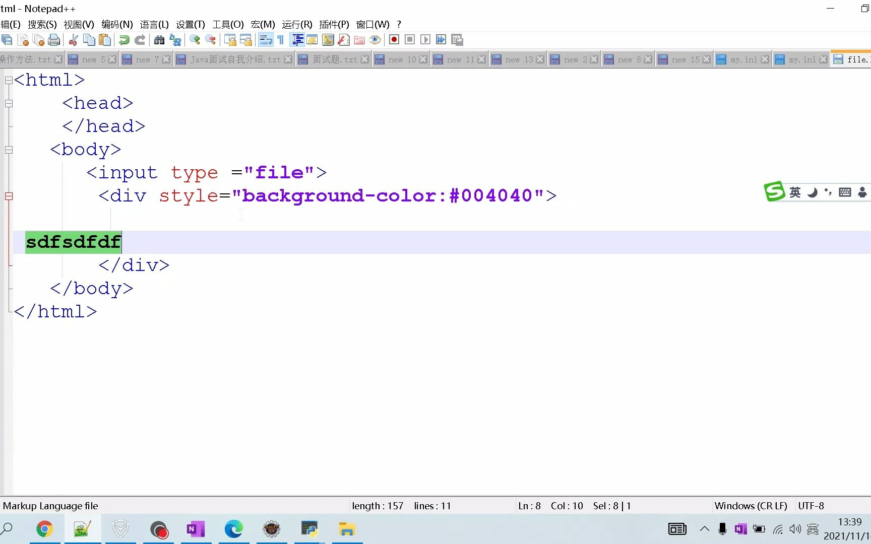871x544 pixels.
Task: Open the 搜索(S) menu
Action: [x=42, y=24]
